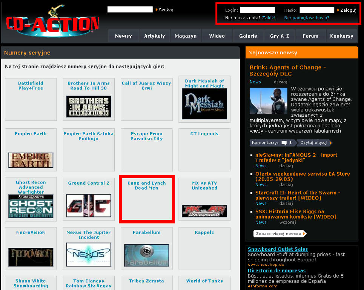Open Empire Earth Sztuka Podboju link

click(88, 136)
